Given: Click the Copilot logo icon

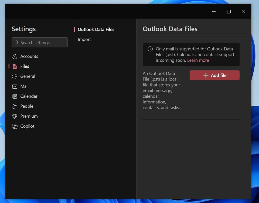Looking at the screenshot, I should [x=15, y=126].
